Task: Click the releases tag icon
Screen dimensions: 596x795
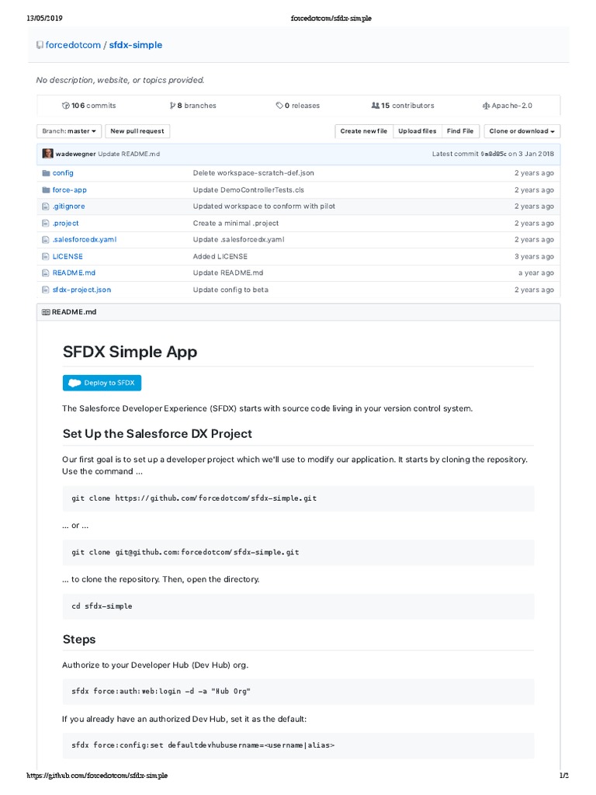Action: 279,106
